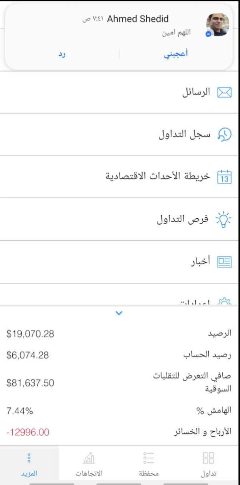This screenshot has width=240, height=485.
Task: Switch to the الاتجاهات tab
Action: (89, 464)
